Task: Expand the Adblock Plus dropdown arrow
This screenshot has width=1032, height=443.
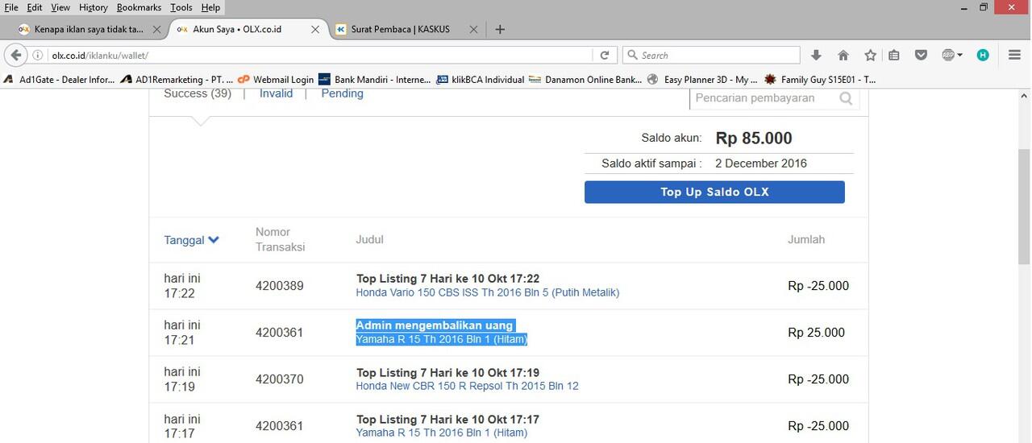Action: [960, 56]
